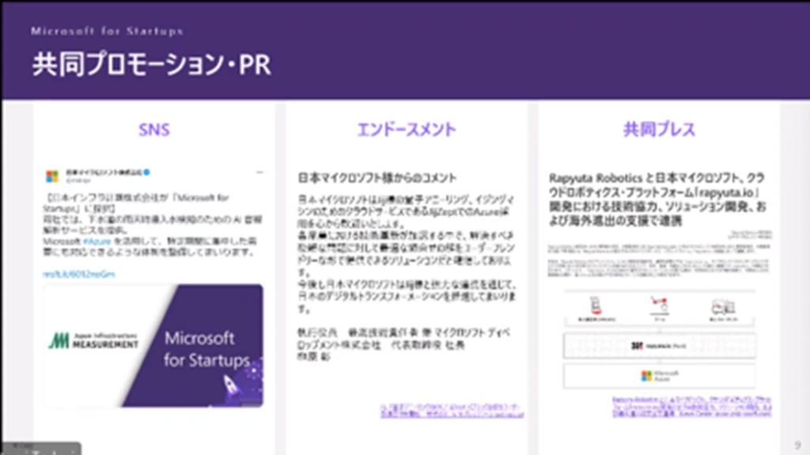Click the verified badge beside the tweet account name
The width and height of the screenshot is (810, 455).
(x=146, y=173)
